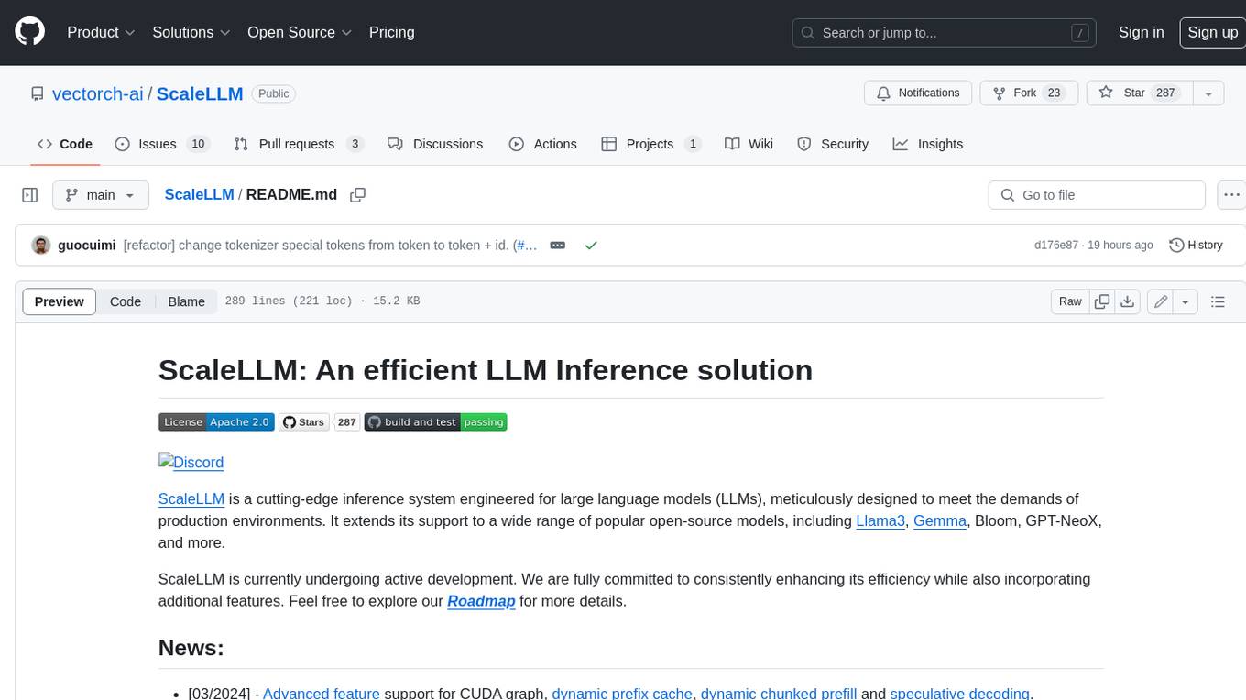Copy raw file contents
Screen dimensions: 1246x700
coord(1102,301)
